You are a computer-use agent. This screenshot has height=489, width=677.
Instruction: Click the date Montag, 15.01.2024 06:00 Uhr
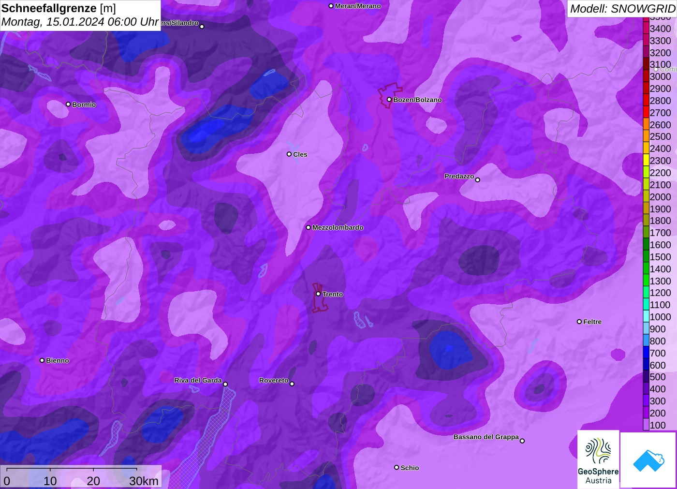[80, 22]
